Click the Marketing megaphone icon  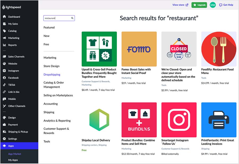point(4,38)
